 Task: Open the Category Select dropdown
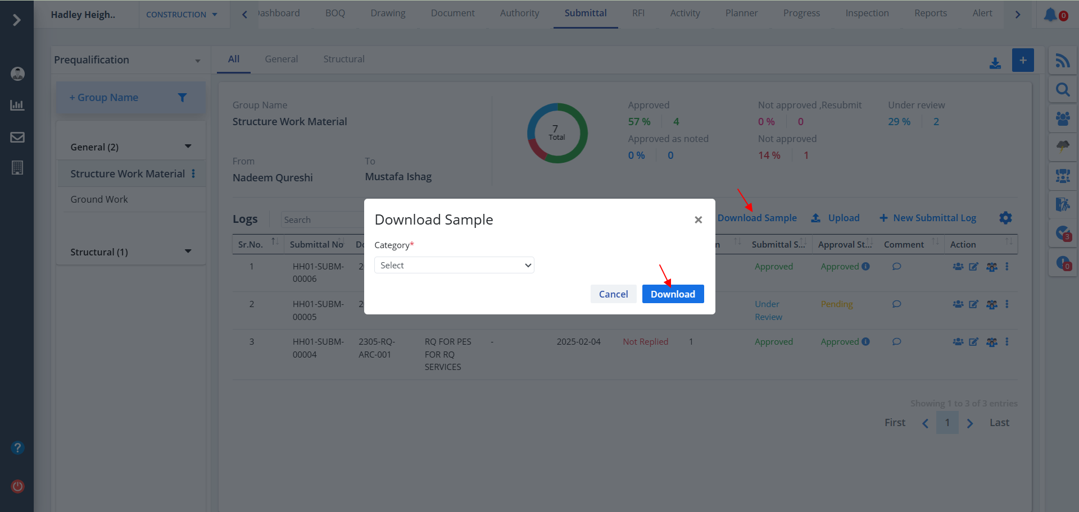454,265
